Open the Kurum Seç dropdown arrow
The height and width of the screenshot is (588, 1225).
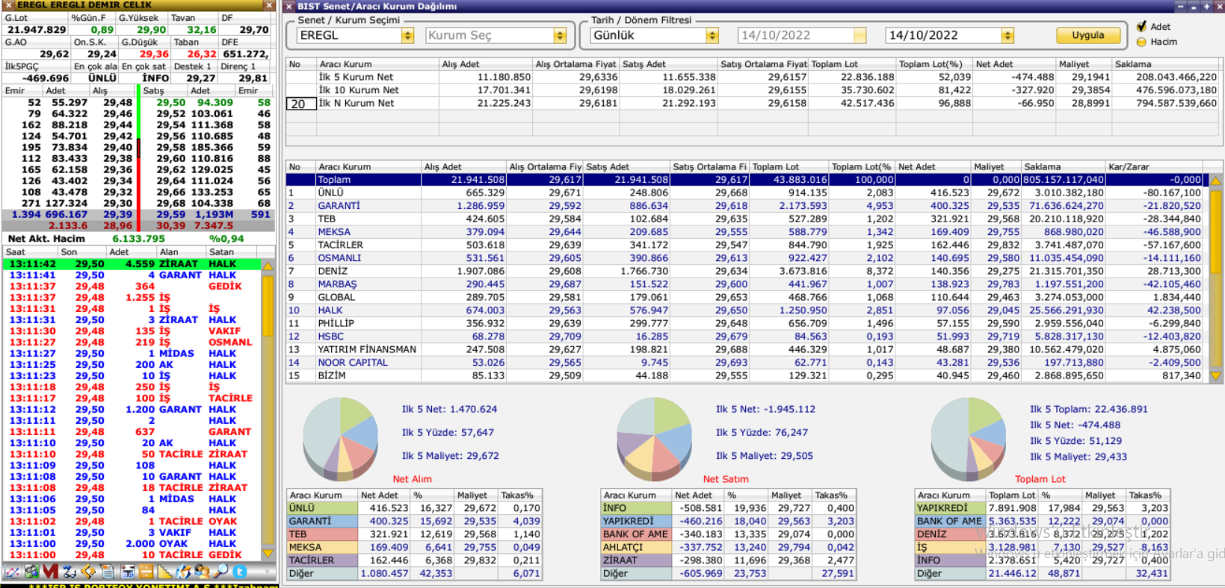pyautogui.click(x=560, y=35)
